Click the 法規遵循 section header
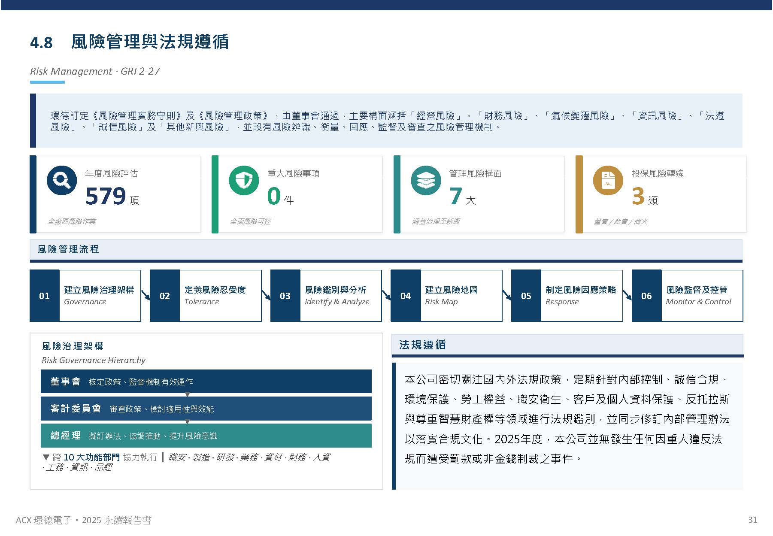 point(567,345)
